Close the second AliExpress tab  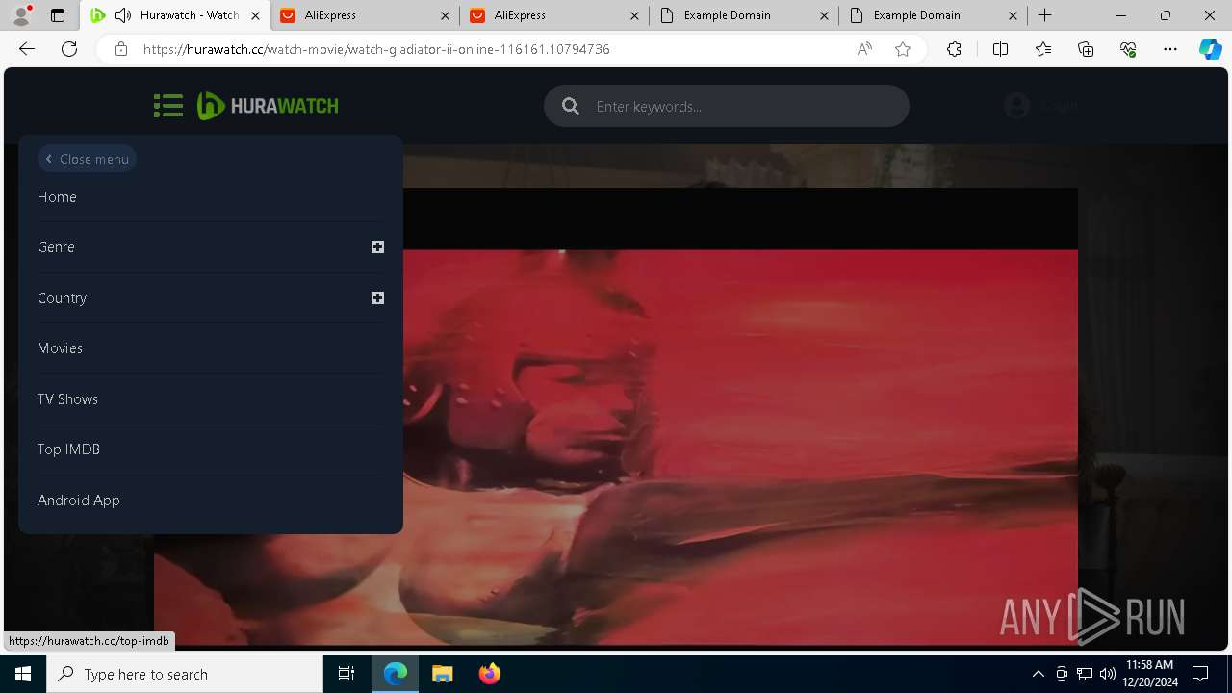click(x=634, y=15)
